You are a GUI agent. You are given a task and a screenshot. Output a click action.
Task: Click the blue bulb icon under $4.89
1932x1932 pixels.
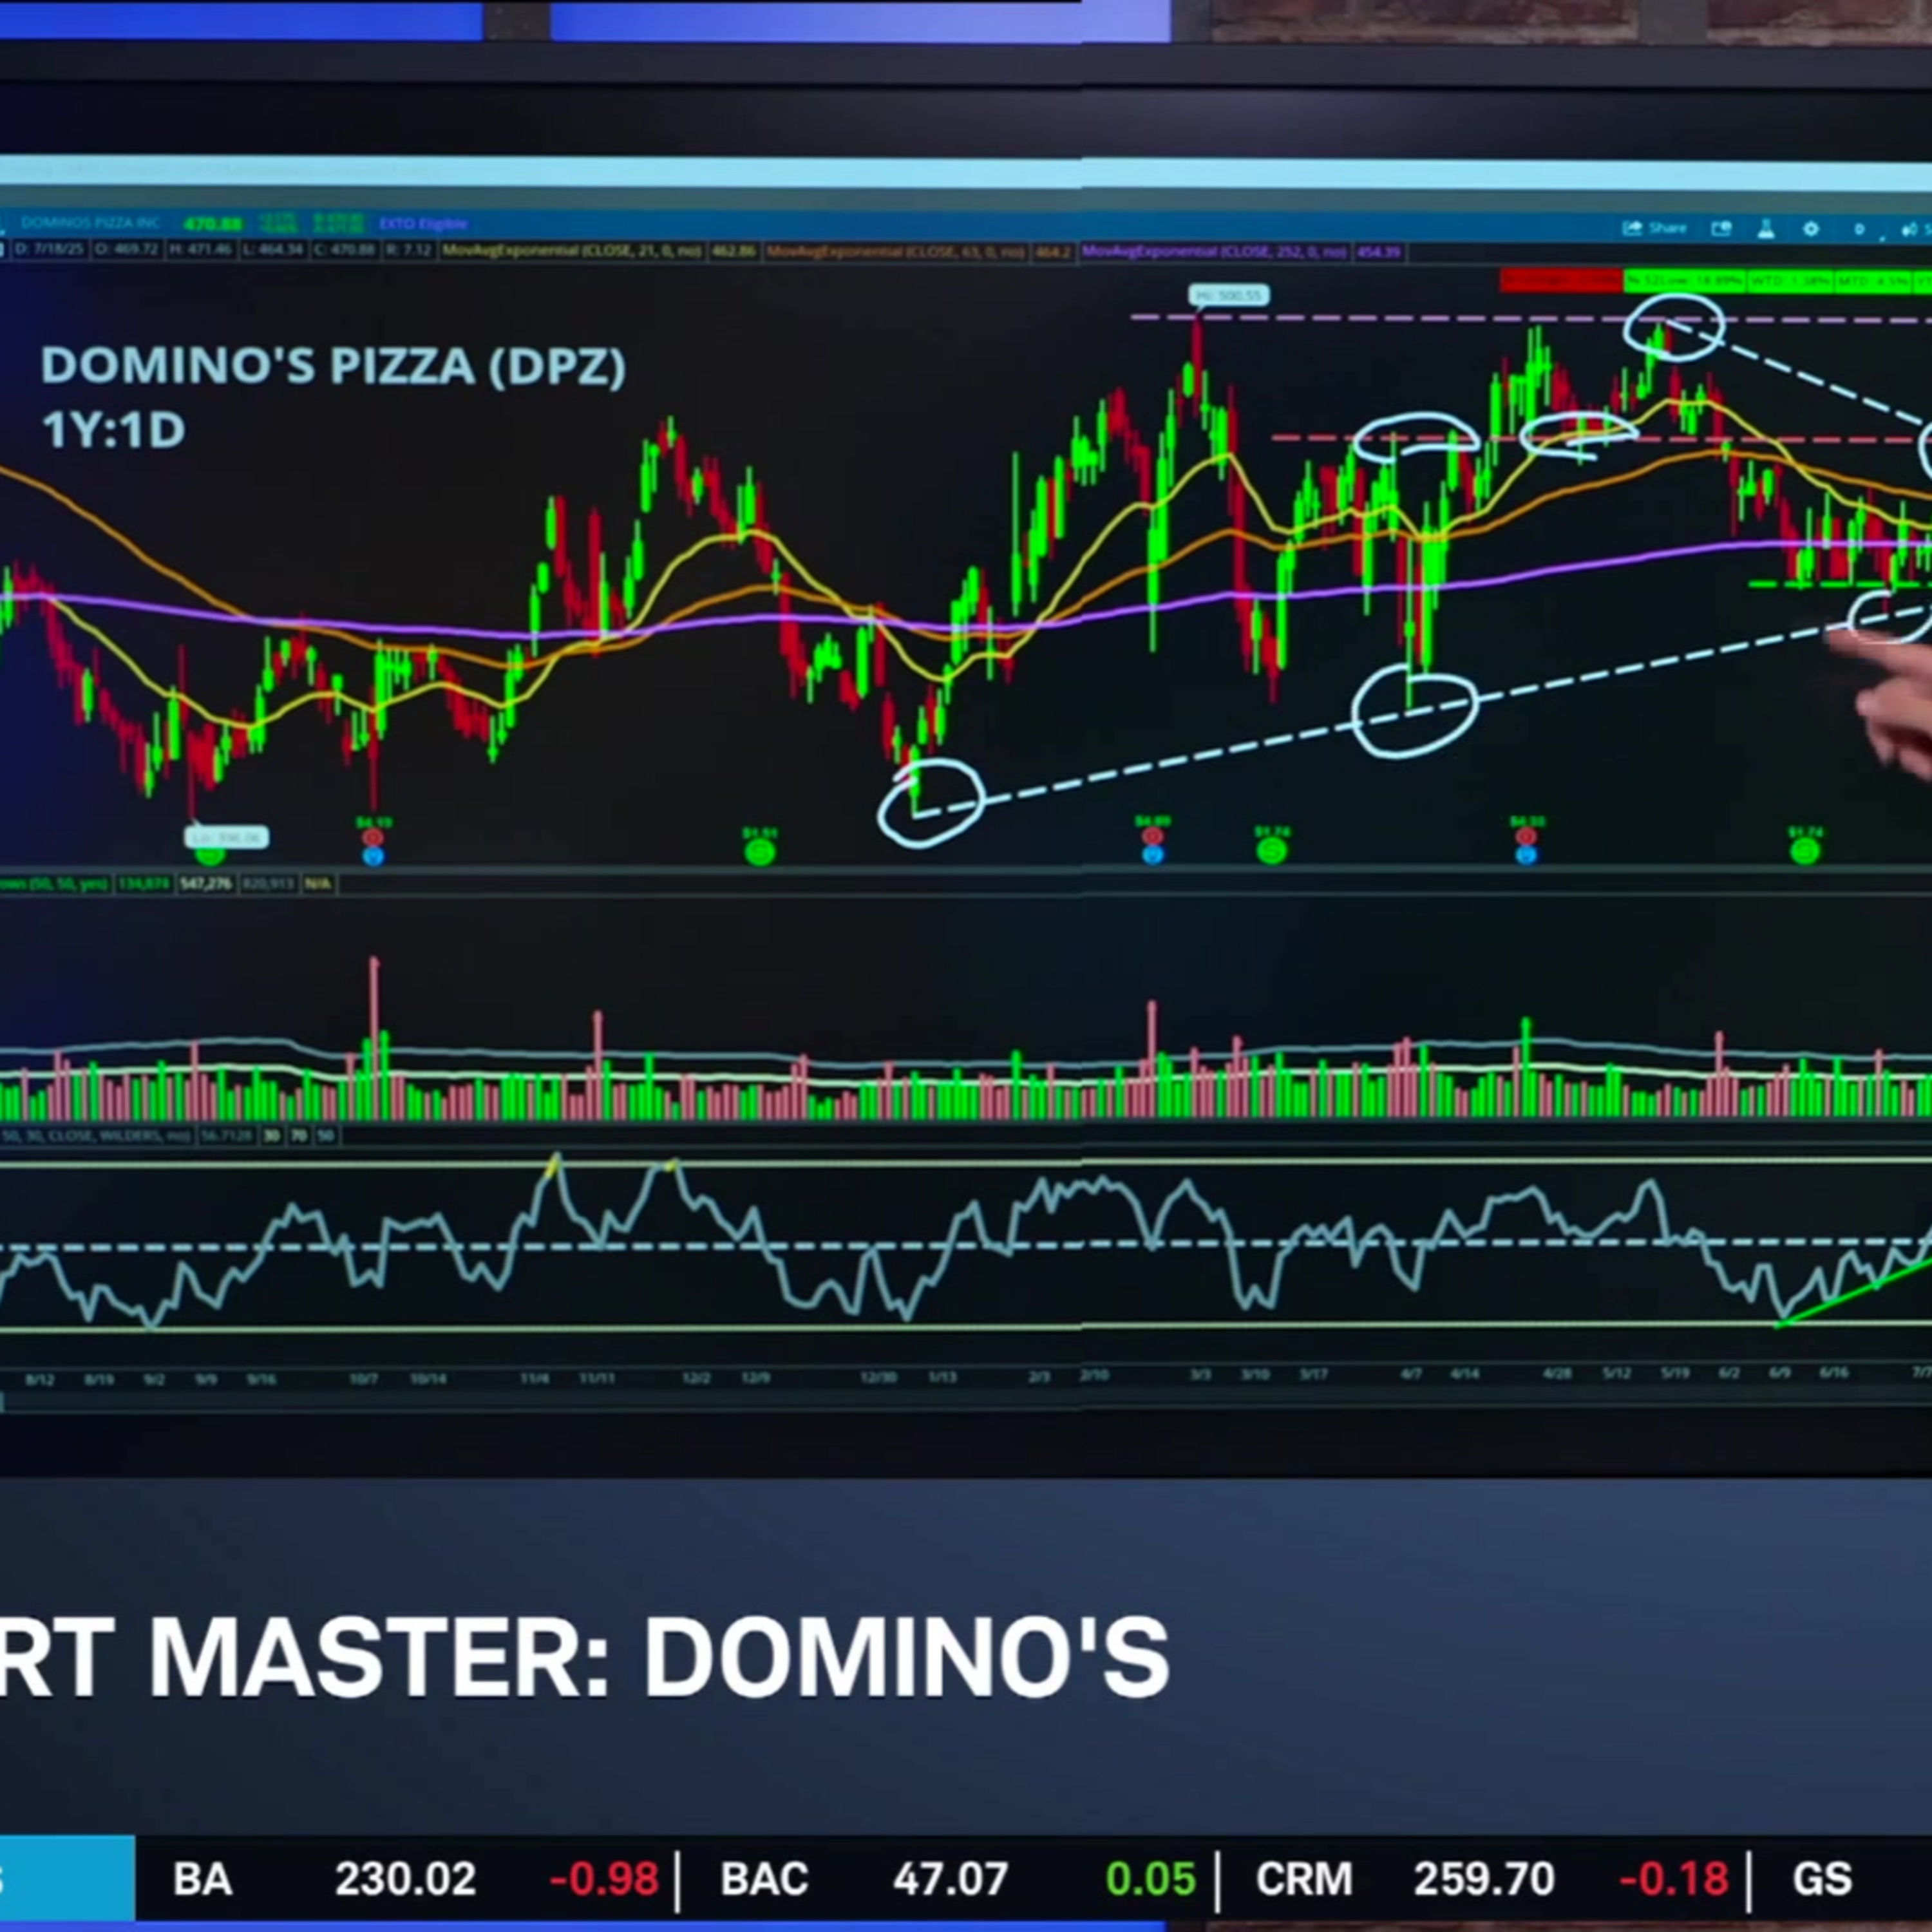pos(1152,855)
